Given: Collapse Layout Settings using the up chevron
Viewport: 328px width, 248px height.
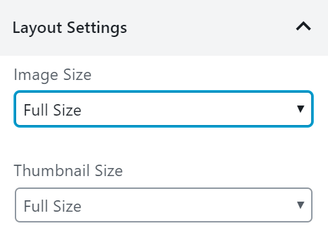Looking at the screenshot, I should click(x=304, y=26).
